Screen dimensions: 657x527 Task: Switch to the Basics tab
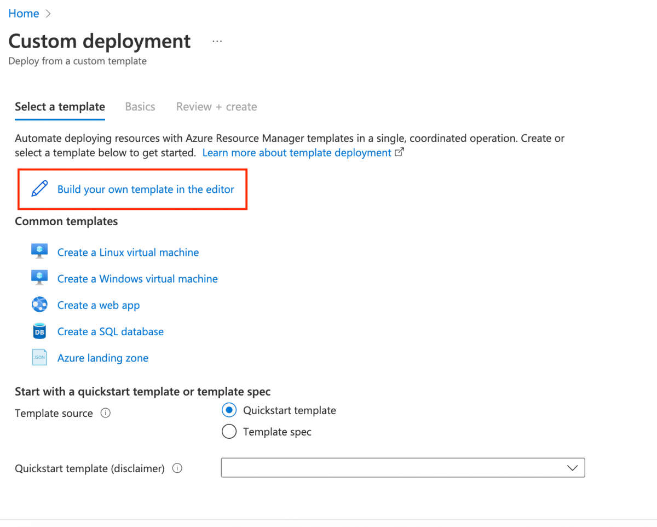pyautogui.click(x=140, y=106)
